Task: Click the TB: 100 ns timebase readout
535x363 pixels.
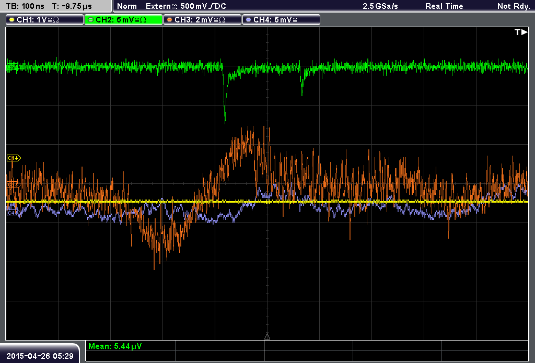Action: click(25, 6)
